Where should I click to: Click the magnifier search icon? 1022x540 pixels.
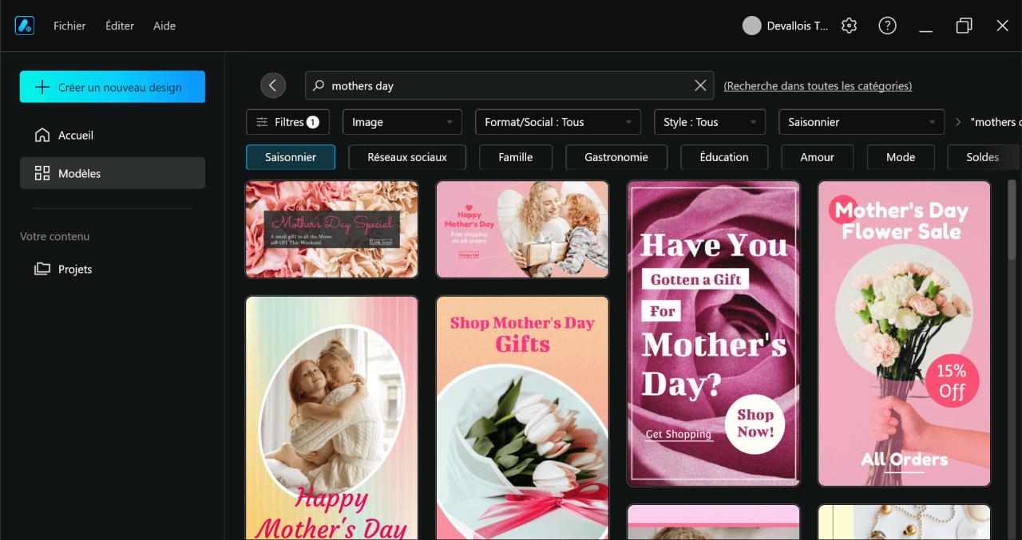pyautogui.click(x=319, y=85)
